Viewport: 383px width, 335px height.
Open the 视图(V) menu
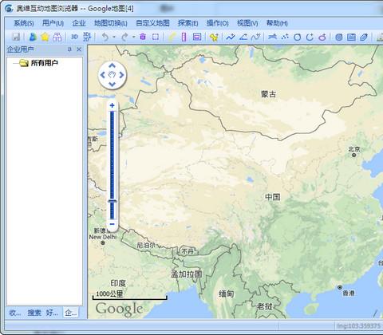click(247, 23)
